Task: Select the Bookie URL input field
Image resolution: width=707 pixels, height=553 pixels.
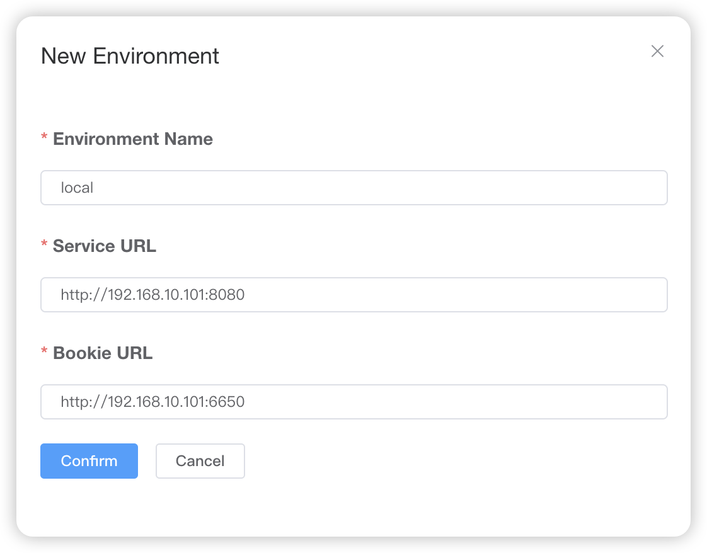Action: coord(354,402)
